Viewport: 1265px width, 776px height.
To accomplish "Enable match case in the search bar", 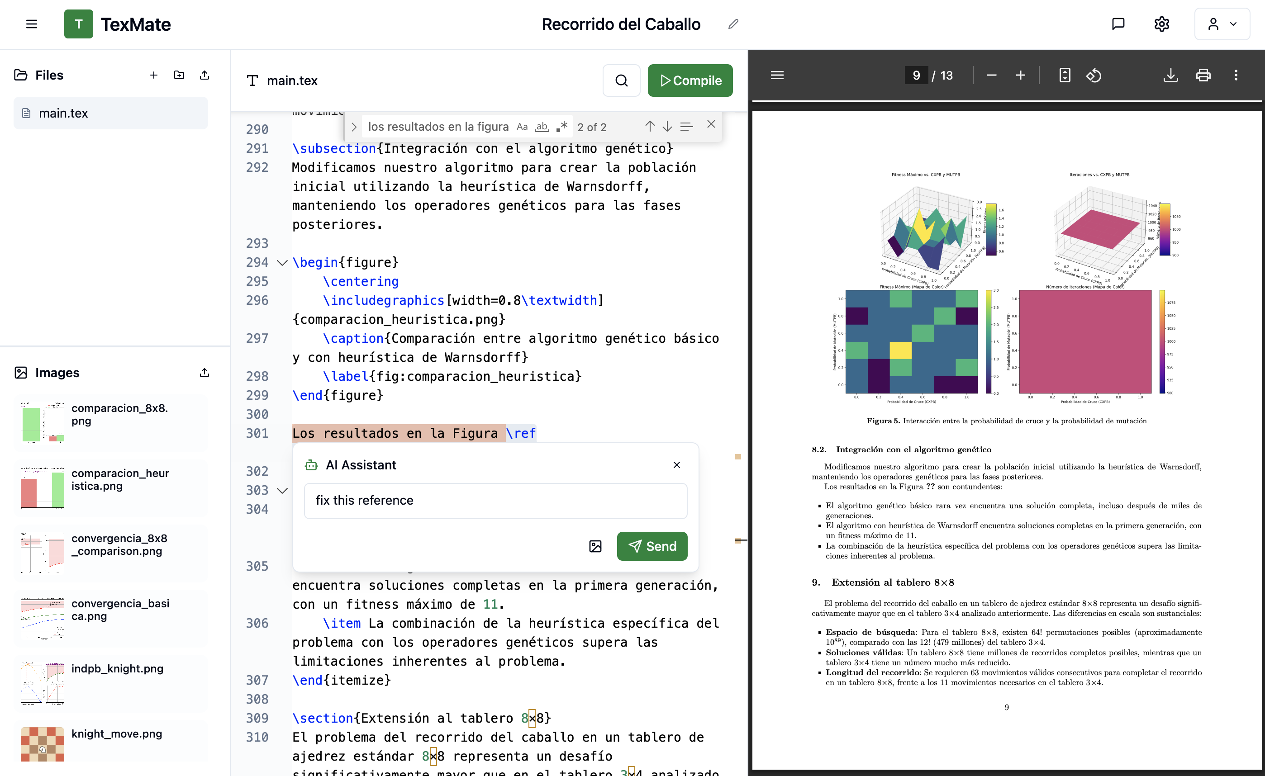I will [523, 126].
